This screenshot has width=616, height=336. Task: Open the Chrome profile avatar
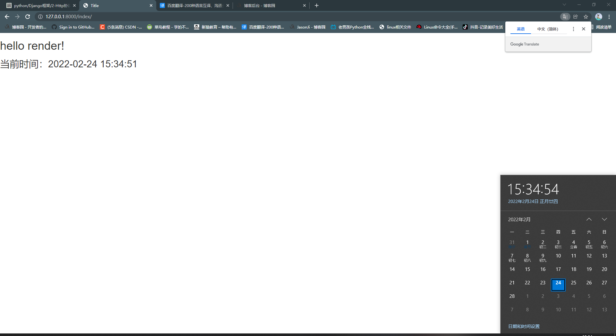pos(599,17)
